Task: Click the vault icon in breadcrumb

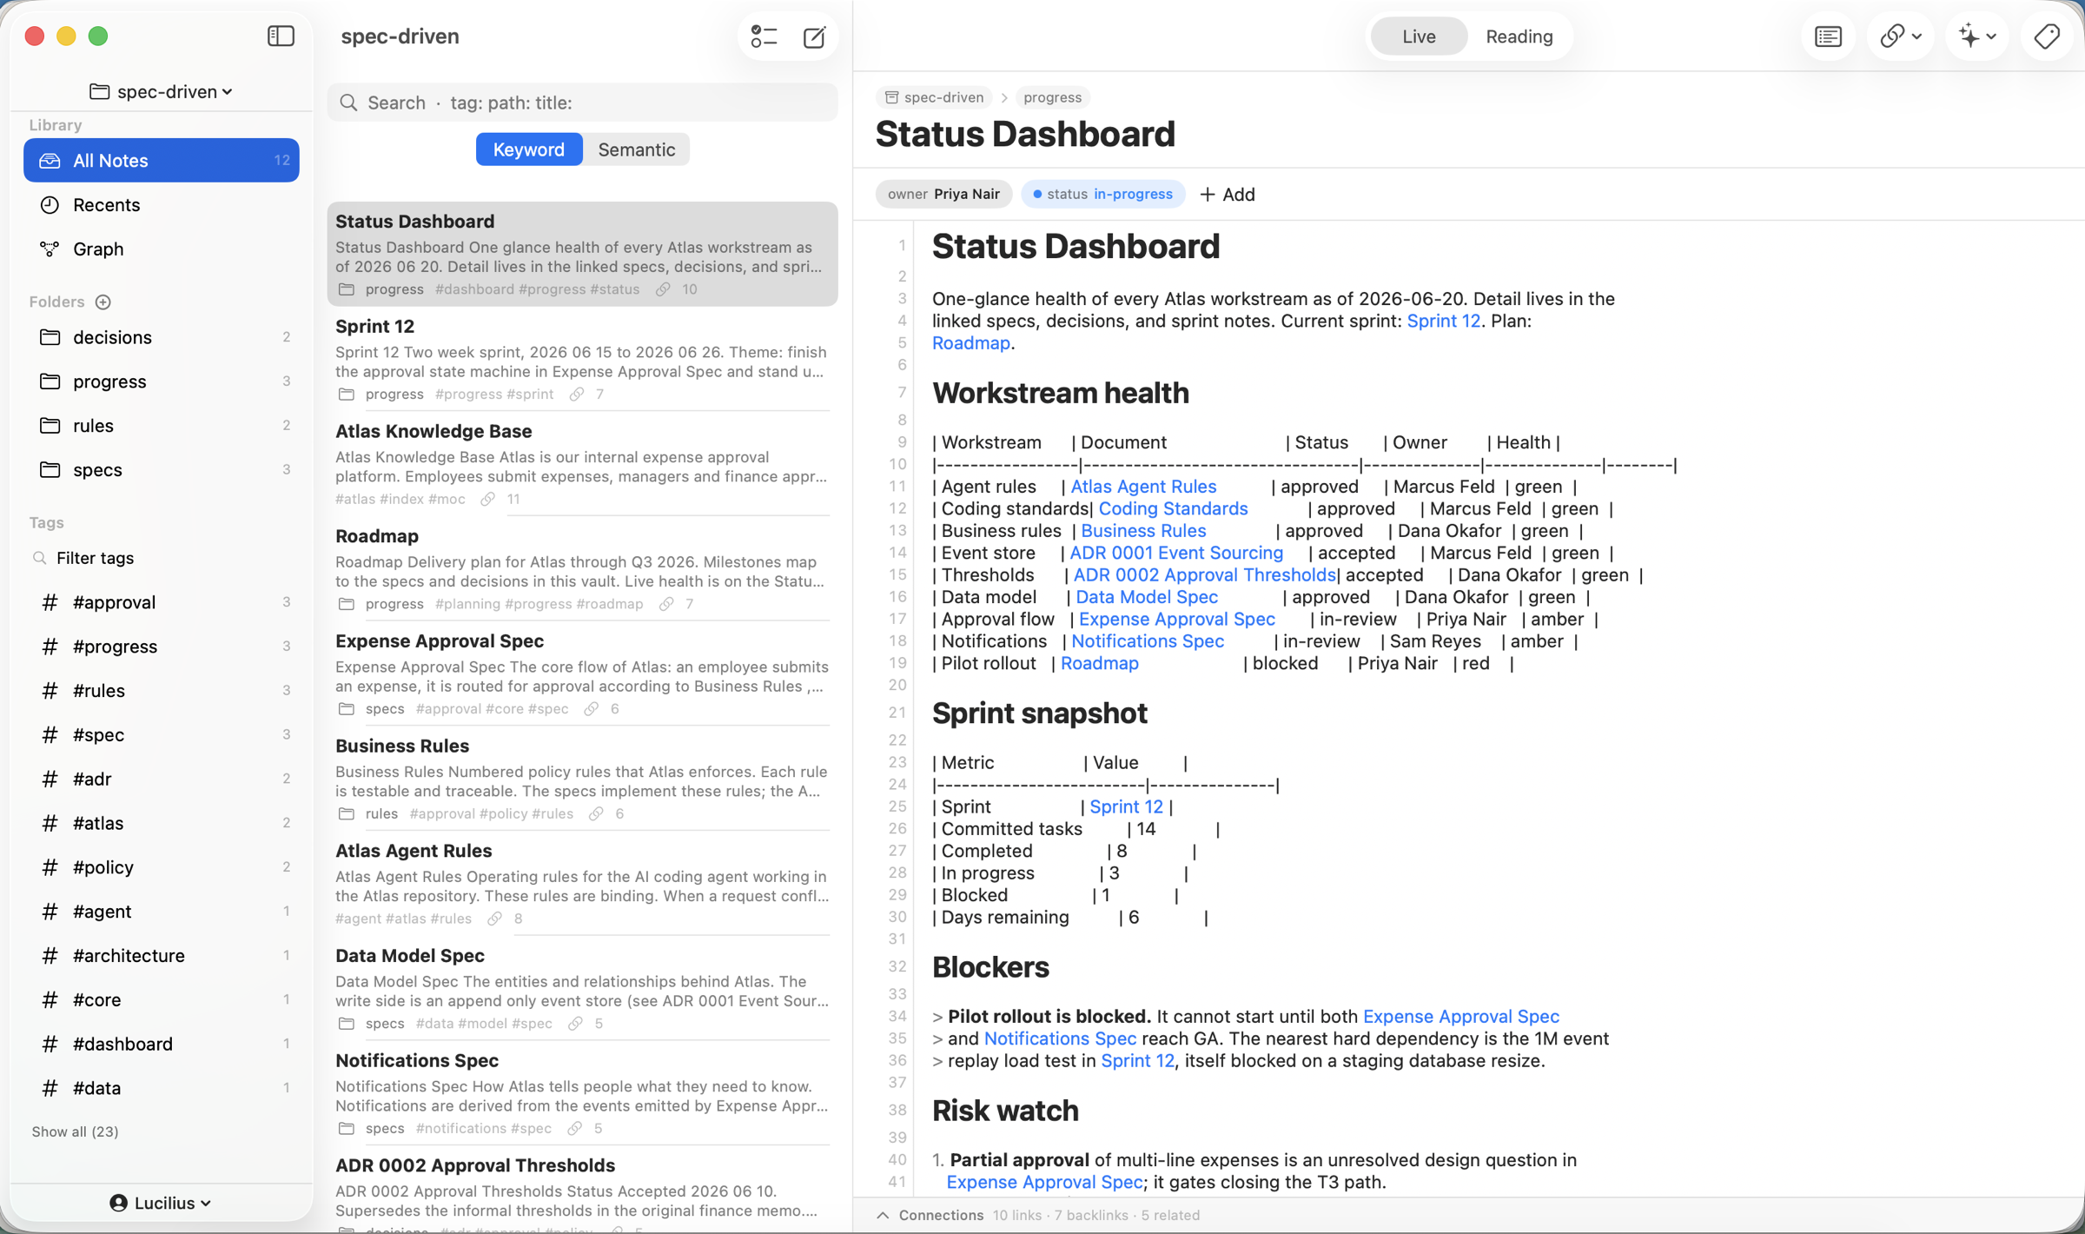Action: point(891,97)
